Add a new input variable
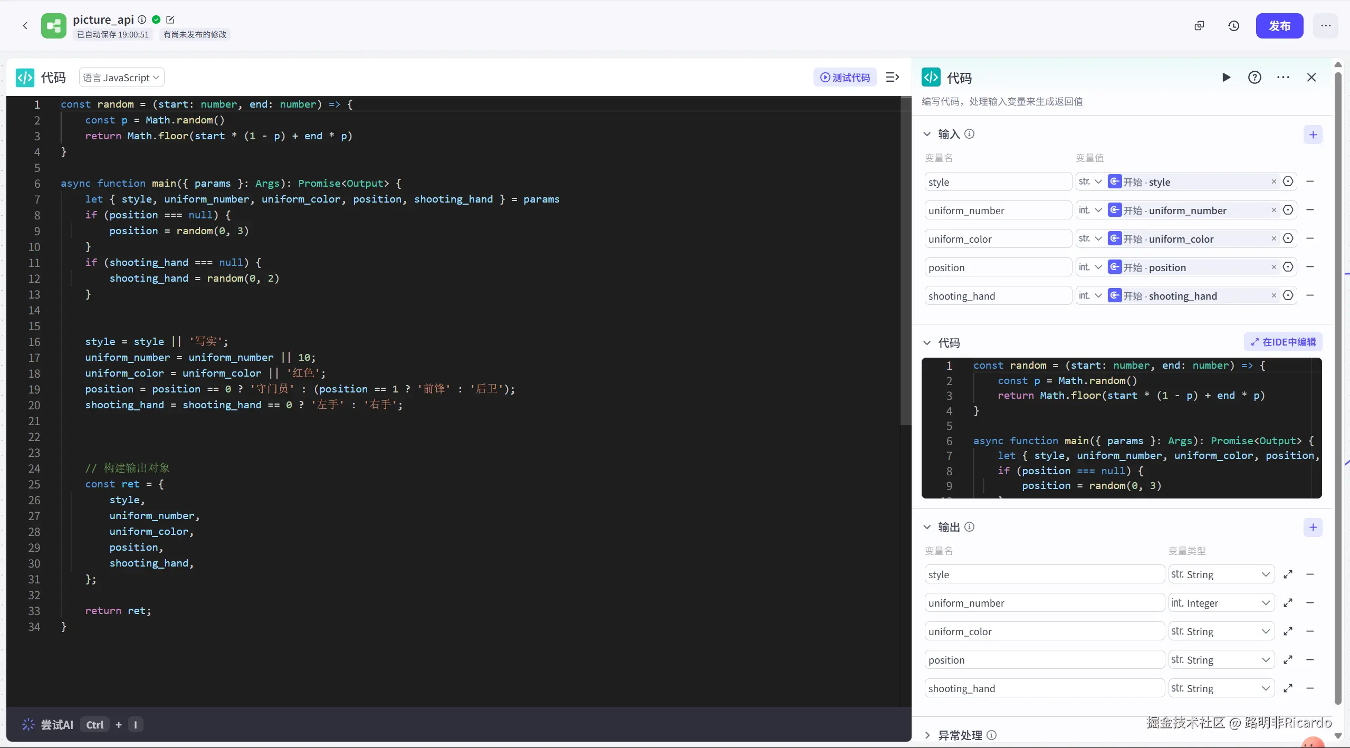Screen dimensions: 1350x748 [x=1313, y=135]
